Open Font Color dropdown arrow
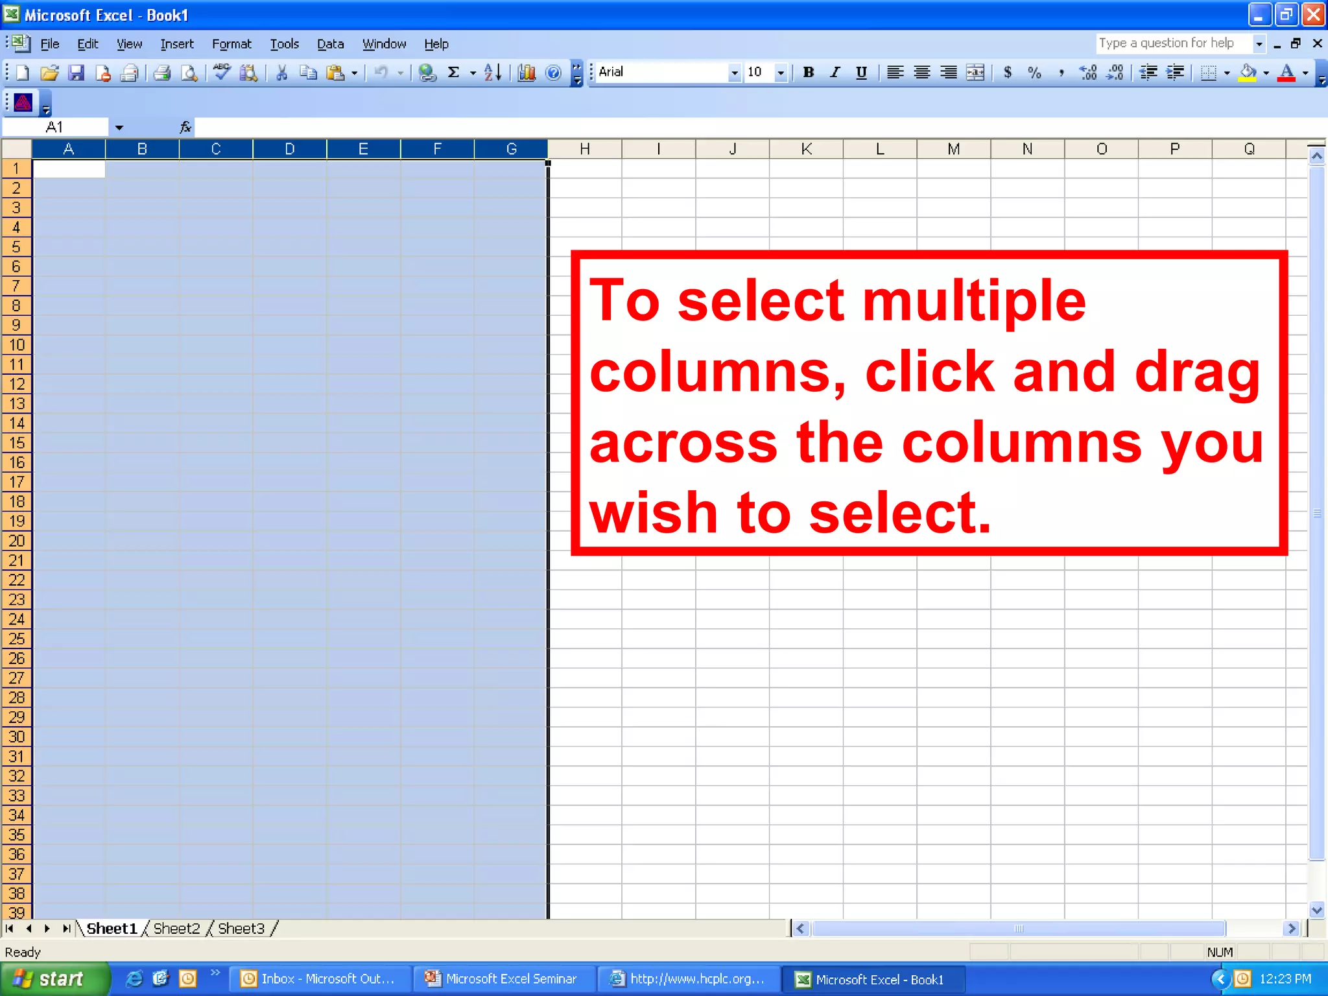Viewport: 1328px width, 996px height. click(1305, 73)
